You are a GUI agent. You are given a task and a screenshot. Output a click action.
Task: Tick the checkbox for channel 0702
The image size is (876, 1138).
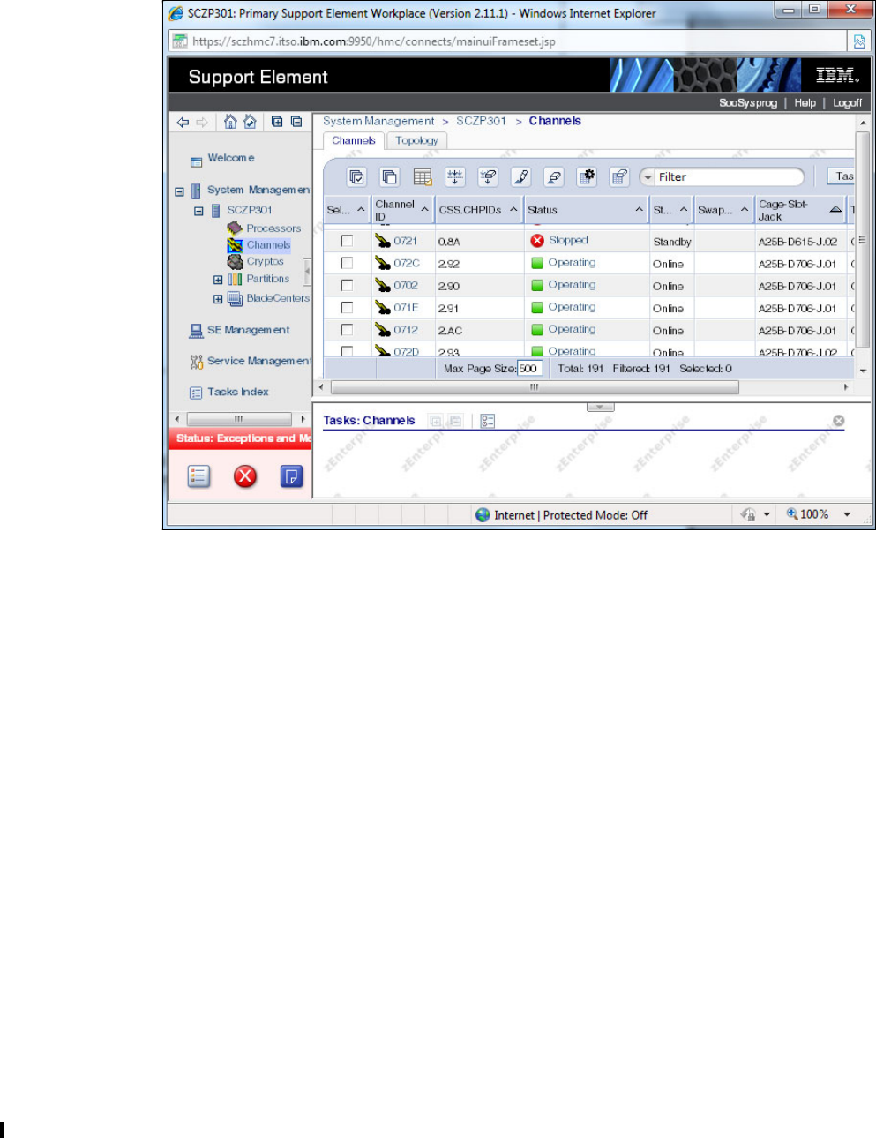click(347, 285)
